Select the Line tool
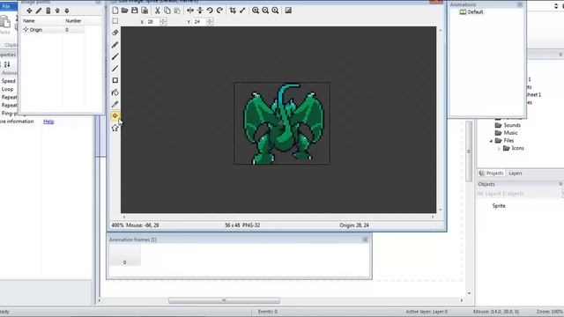This screenshot has height=317, width=564. click(x=115, y=69)
